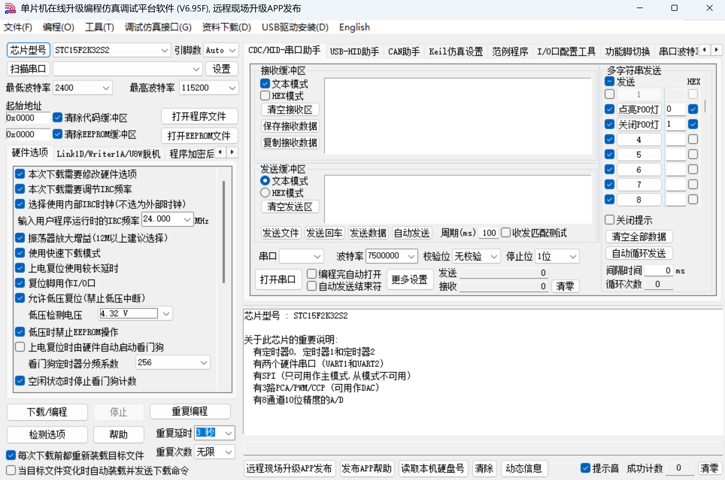Select HEX模式 radio in send buffer
The image size is (725, 480).
tap(265, 193)
